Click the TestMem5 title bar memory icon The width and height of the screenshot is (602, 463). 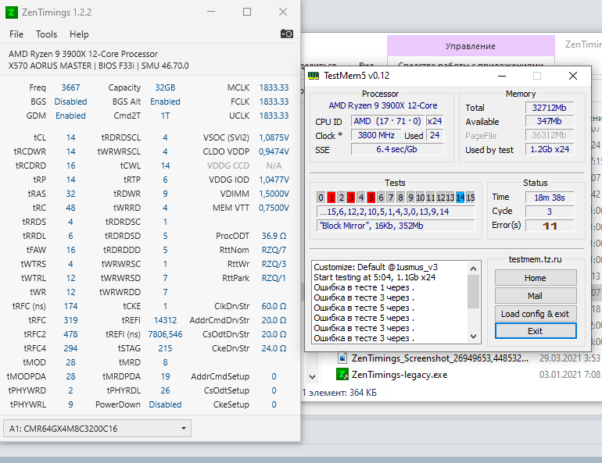pos(314,76)
